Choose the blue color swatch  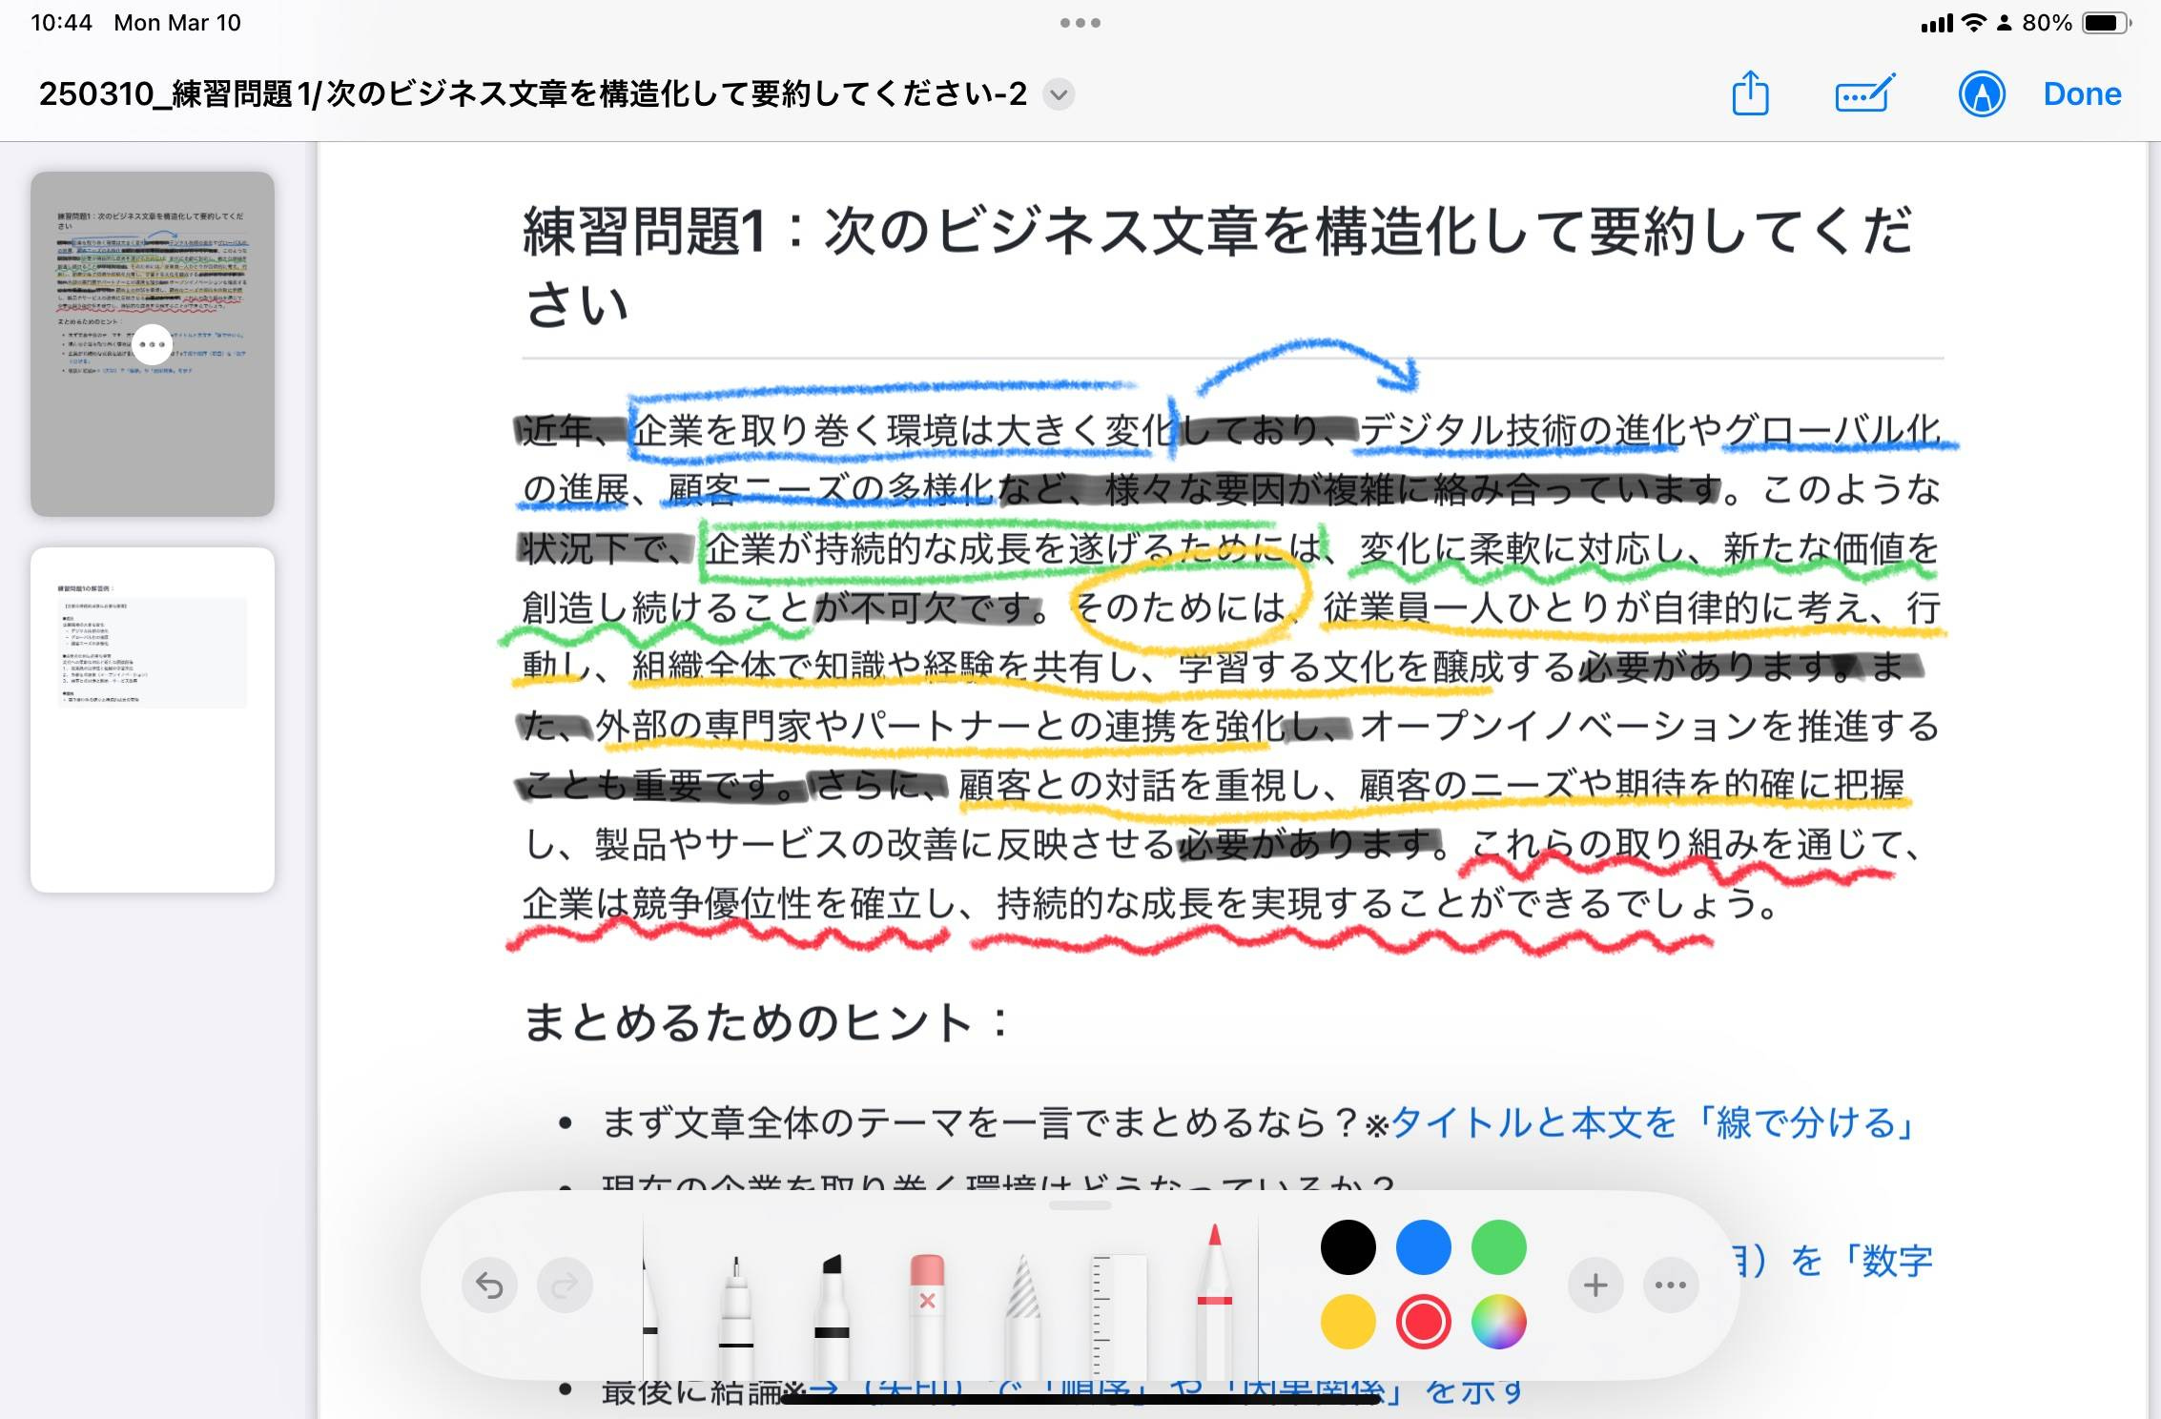[1423, 1246]
